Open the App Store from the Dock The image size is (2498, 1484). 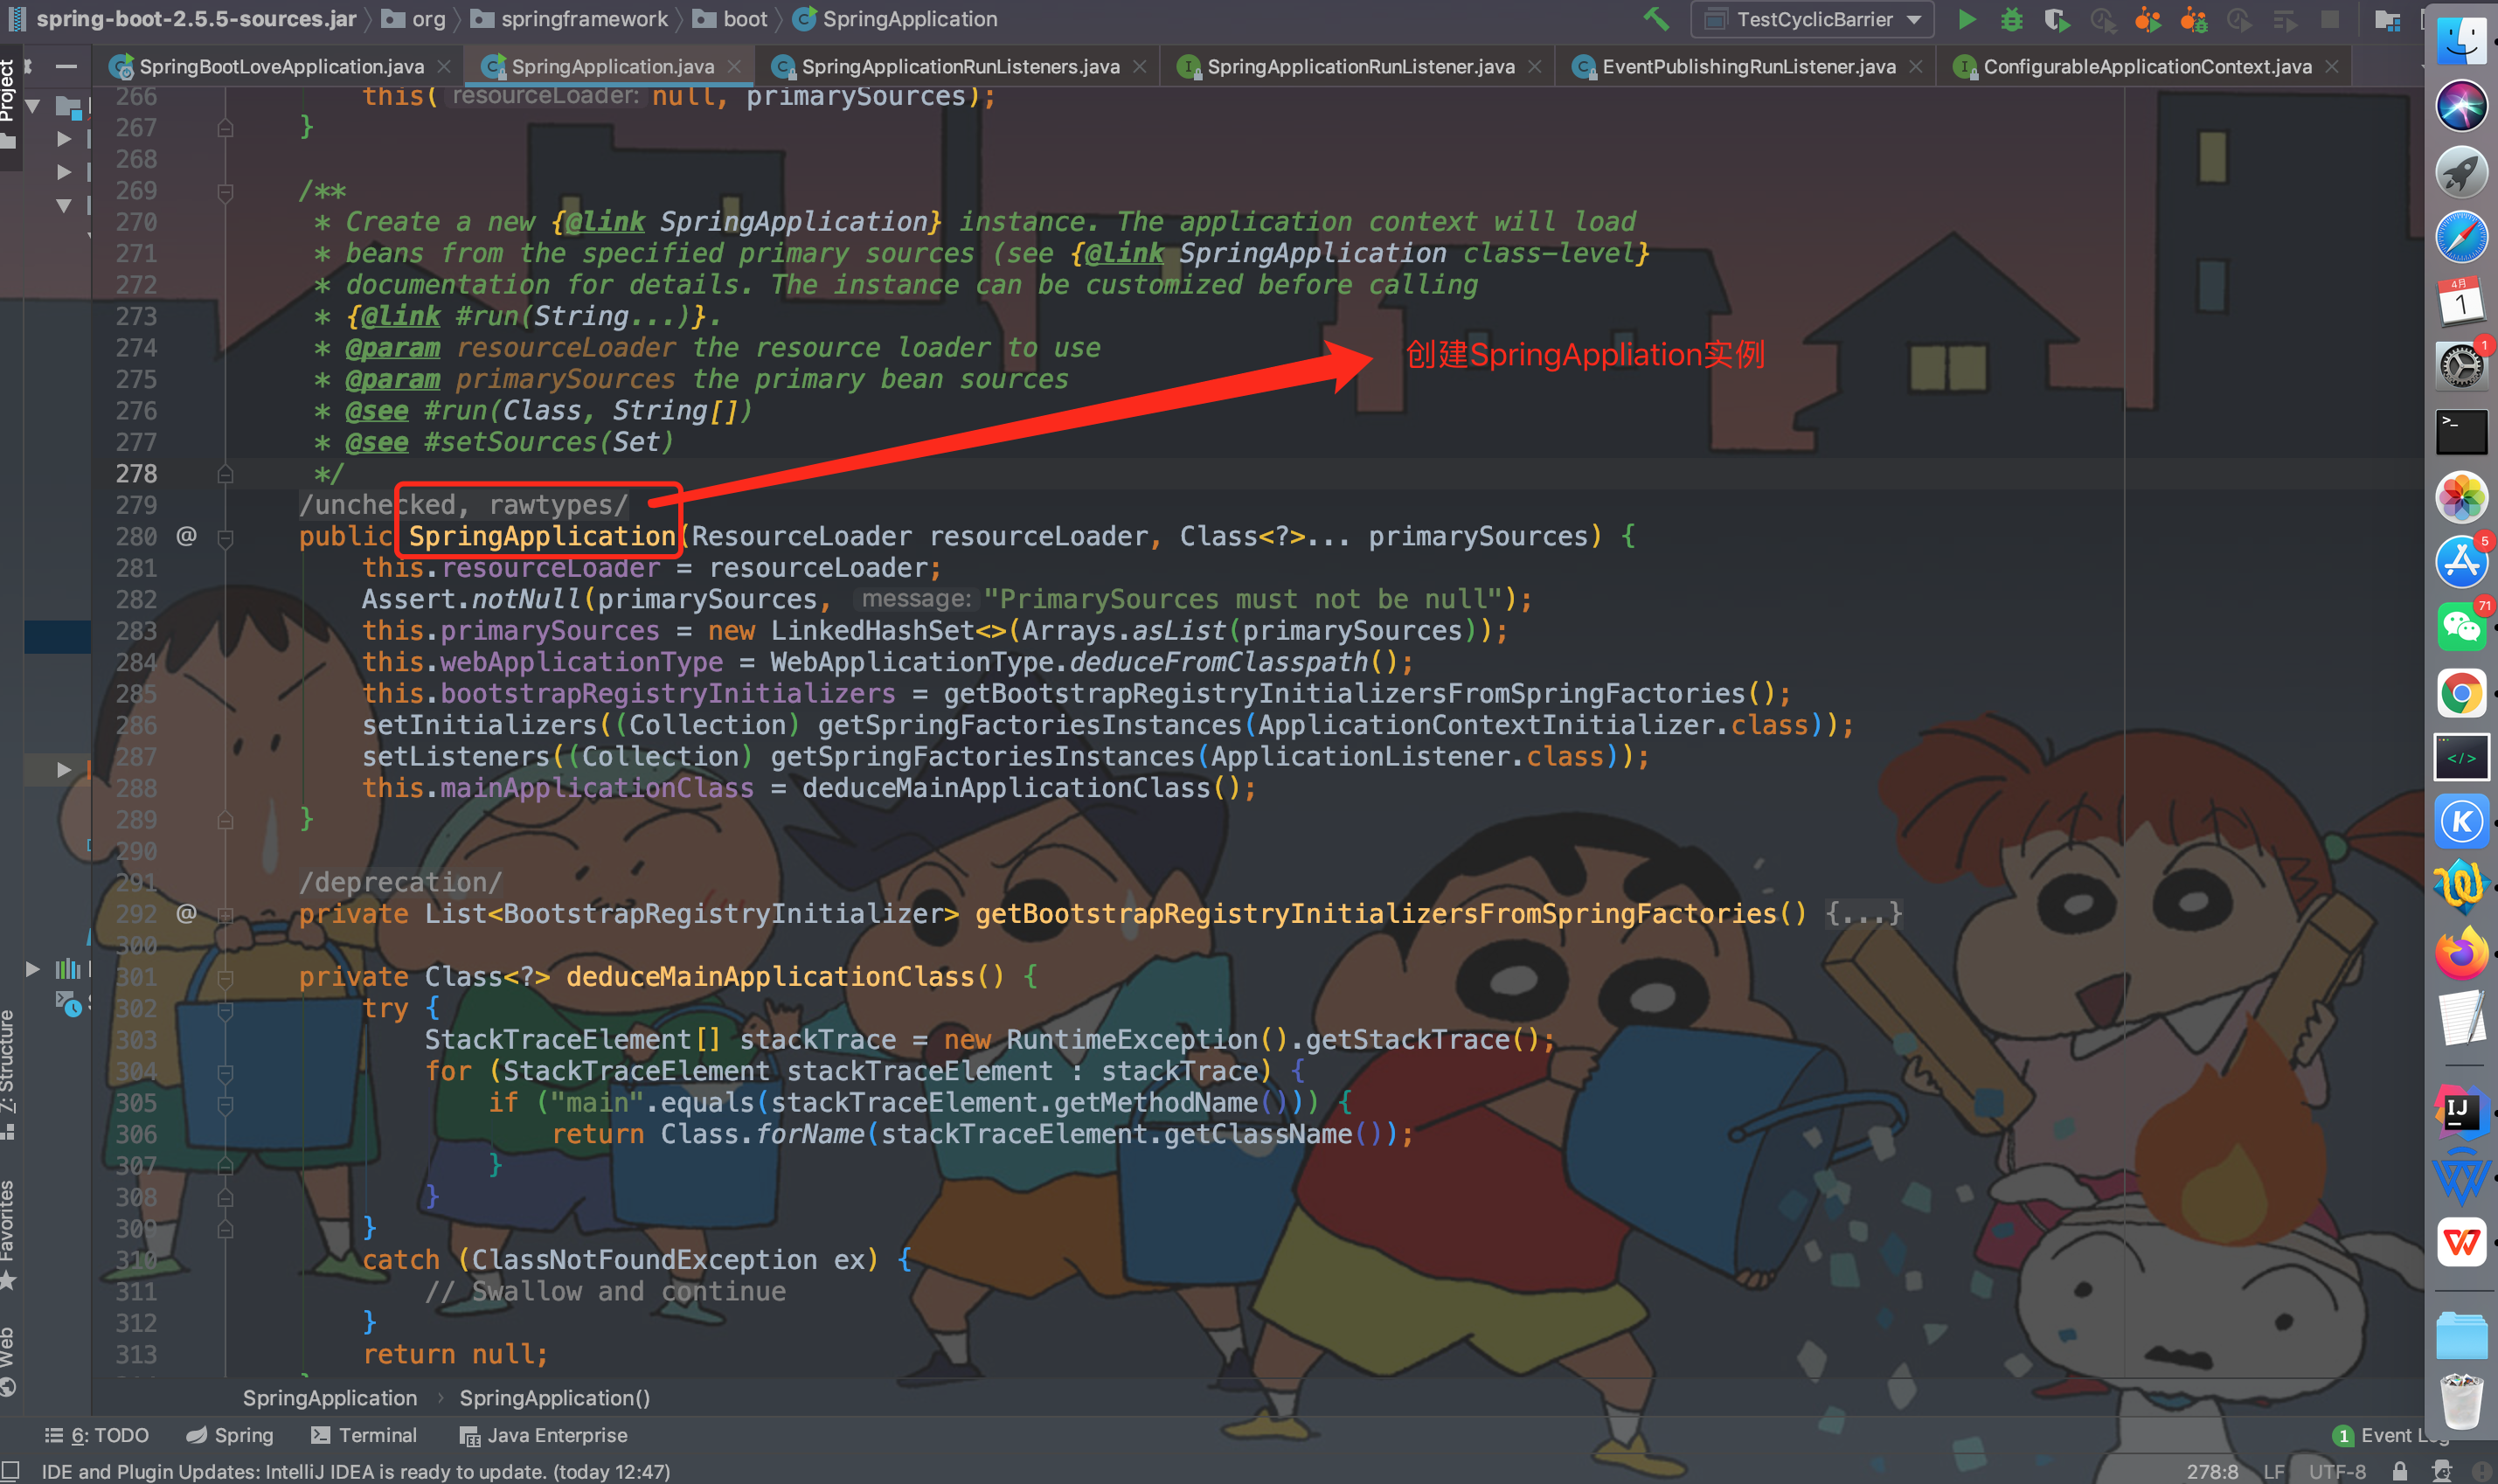[2460, 562]
